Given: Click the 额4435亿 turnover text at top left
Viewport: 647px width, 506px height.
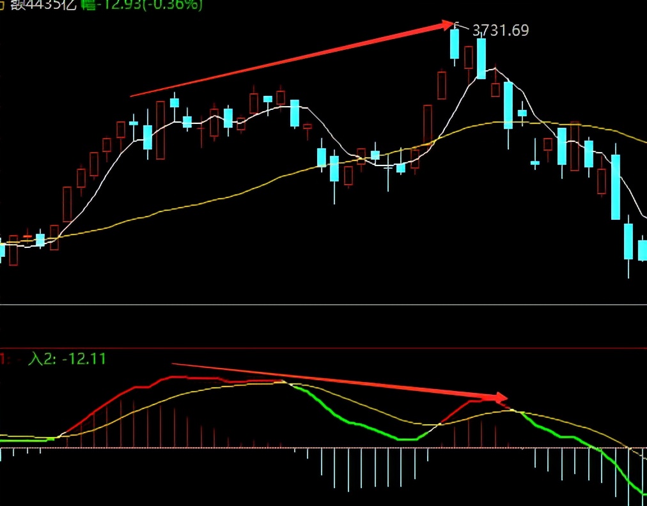Looking at the screenshot, I should point(43,5).
